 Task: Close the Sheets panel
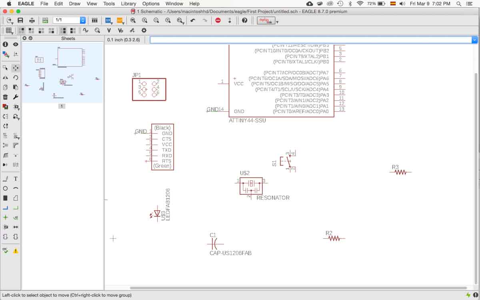pyautogui.click(x=24, y=38)
